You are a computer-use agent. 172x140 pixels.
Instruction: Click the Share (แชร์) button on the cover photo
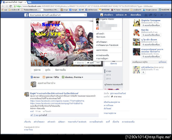[x=90, y=63]
